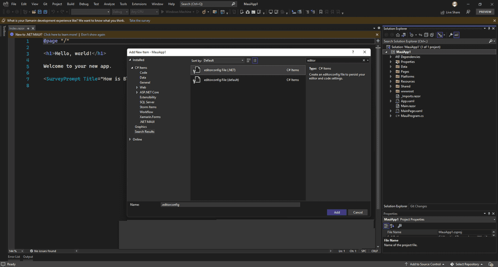Click the dialog help question mark

pos(353,52)
